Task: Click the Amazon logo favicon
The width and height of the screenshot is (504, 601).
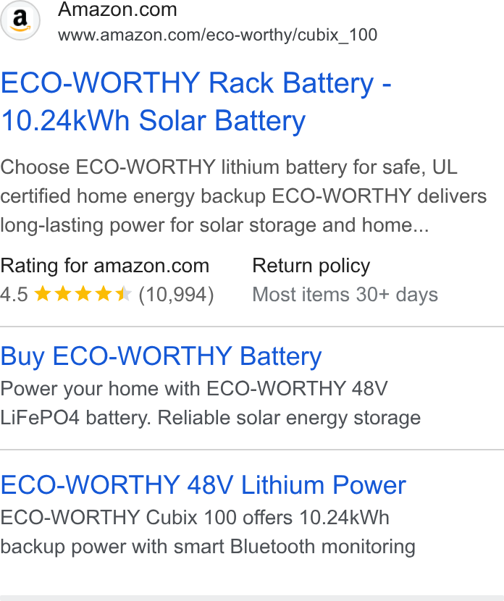Action: [x=20, y=20]
